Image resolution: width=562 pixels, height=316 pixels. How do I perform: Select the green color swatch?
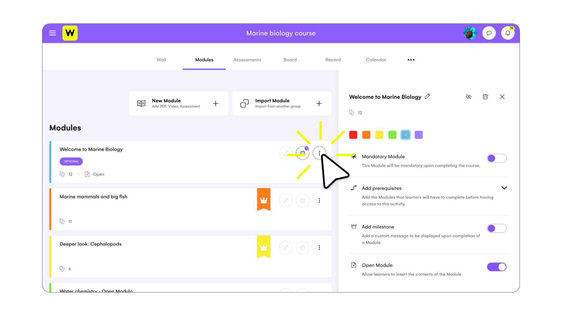click(x=392, y=135)
